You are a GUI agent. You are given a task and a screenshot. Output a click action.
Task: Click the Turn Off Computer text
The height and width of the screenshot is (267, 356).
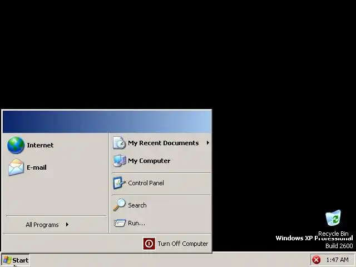(183, 244)
